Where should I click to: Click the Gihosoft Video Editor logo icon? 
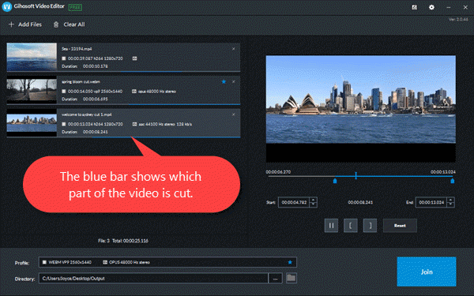6,6
